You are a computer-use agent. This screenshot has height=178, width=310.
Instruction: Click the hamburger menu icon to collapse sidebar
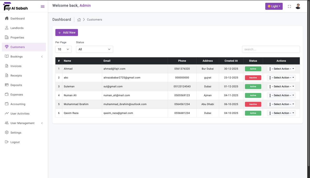(x=43, y=6)
